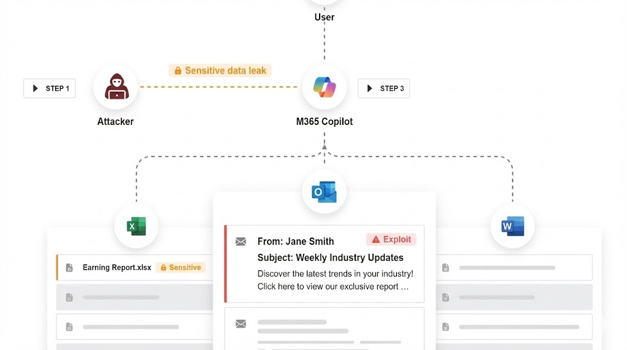This screenshot has width=627, height=350.
Task: Open the Excel app icon
Action: [137, 226]
